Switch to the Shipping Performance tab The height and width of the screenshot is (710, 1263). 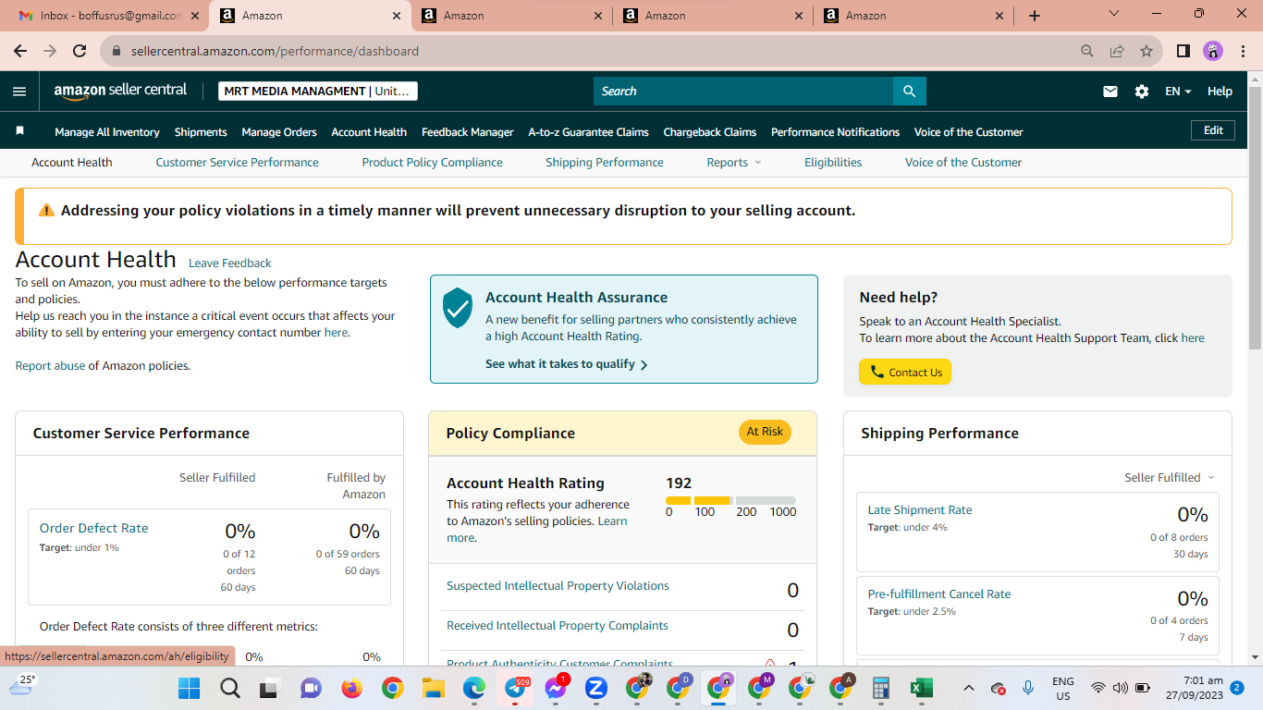coord(605,163)
